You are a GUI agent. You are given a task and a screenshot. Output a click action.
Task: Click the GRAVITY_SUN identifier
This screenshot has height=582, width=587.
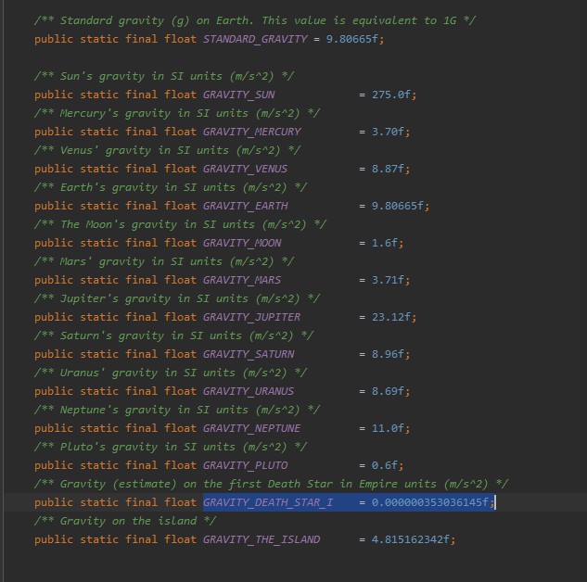click(x=239, y=95)
